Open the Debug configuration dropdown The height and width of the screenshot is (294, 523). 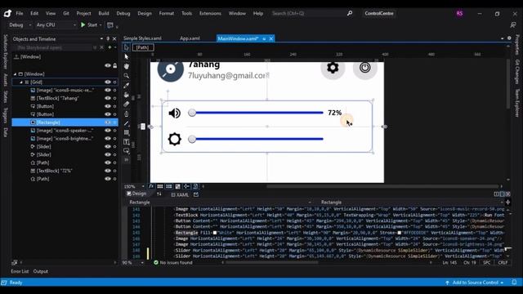20,25
